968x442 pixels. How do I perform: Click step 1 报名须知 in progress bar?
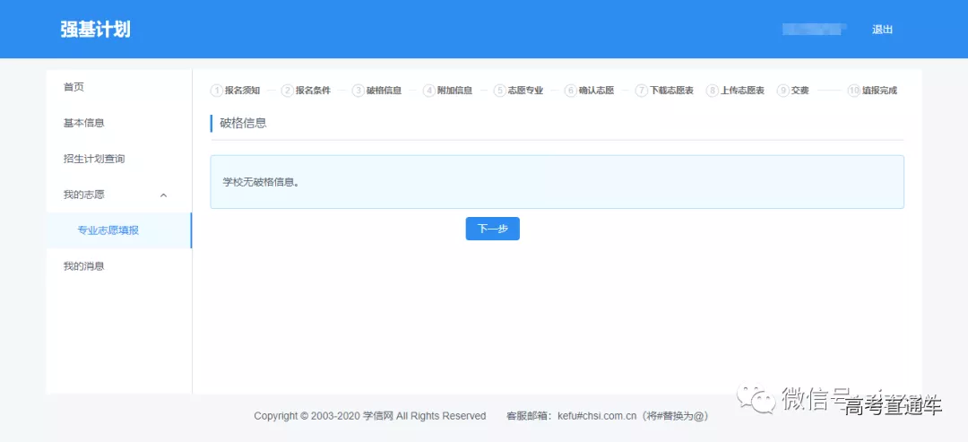click(x=236, y=91)
